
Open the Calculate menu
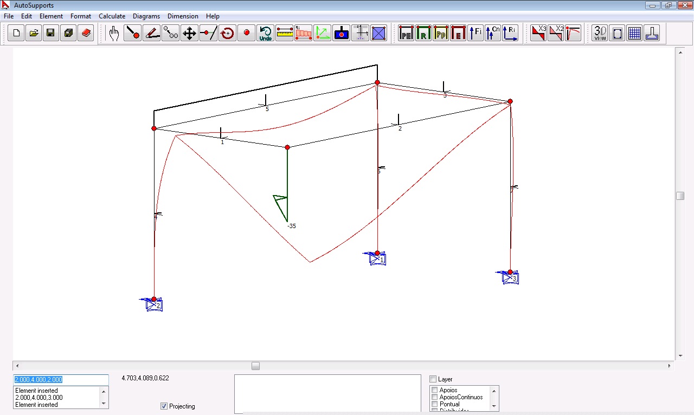pos(112,16)
